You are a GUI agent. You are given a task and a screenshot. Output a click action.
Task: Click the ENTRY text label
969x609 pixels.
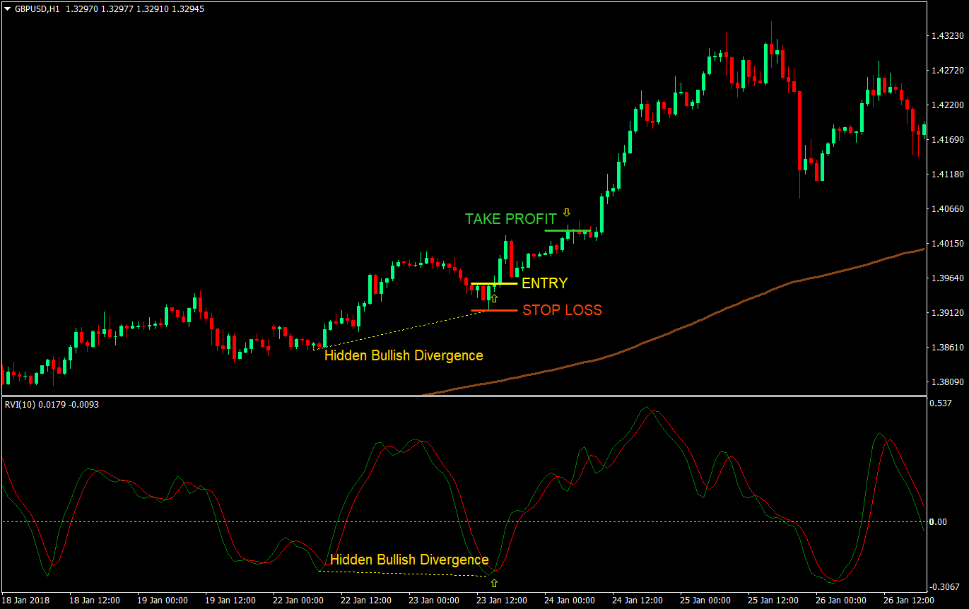544,283
